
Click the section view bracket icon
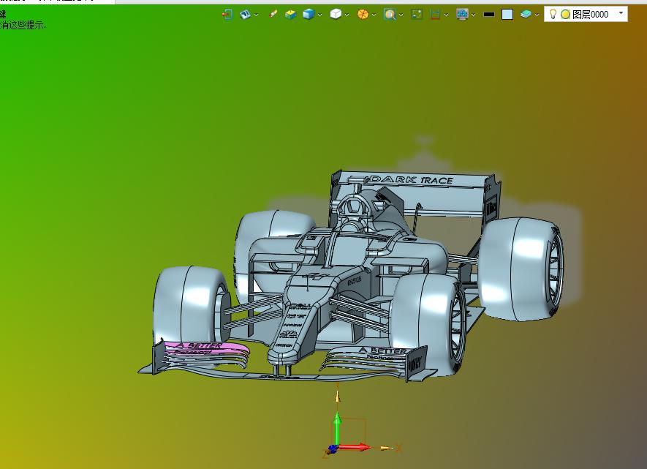[x=435, y=15]
